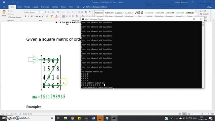Viewport: 215px width, 121px height.
Task: Open the font color dropdown arrow
Action: [x=59, y=16]
